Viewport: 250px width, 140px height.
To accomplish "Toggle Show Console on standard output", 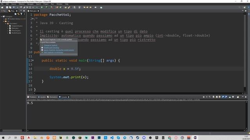I will (x=223, y=97).
